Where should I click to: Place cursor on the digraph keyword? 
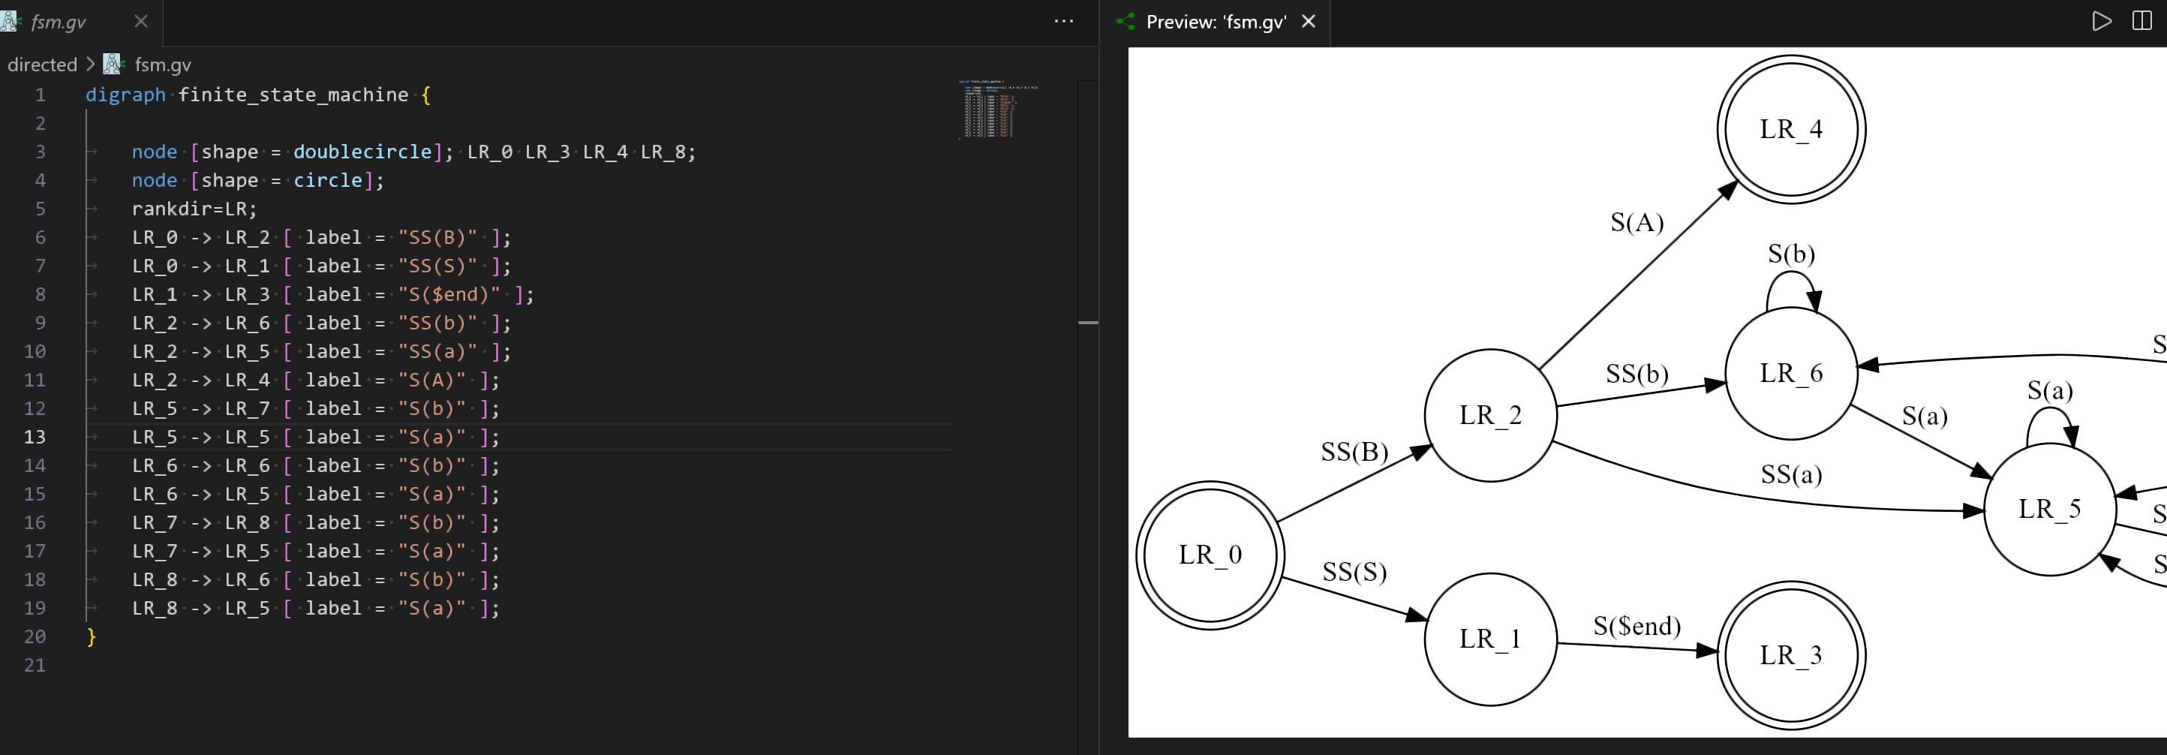coord(125,95)
